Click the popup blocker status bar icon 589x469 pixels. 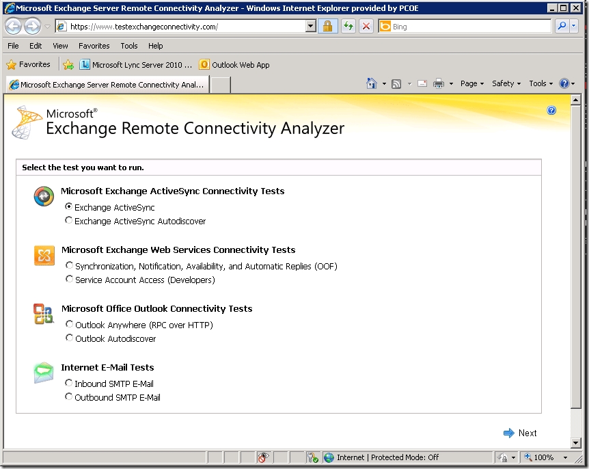[263, 457]
